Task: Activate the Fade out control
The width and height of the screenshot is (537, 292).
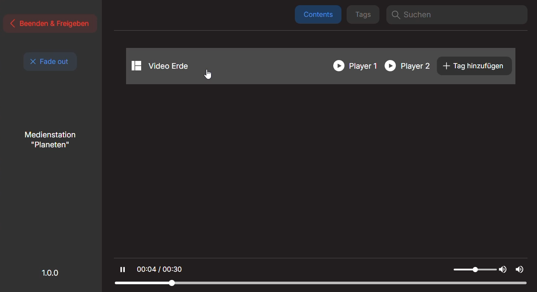Action: 50,61
